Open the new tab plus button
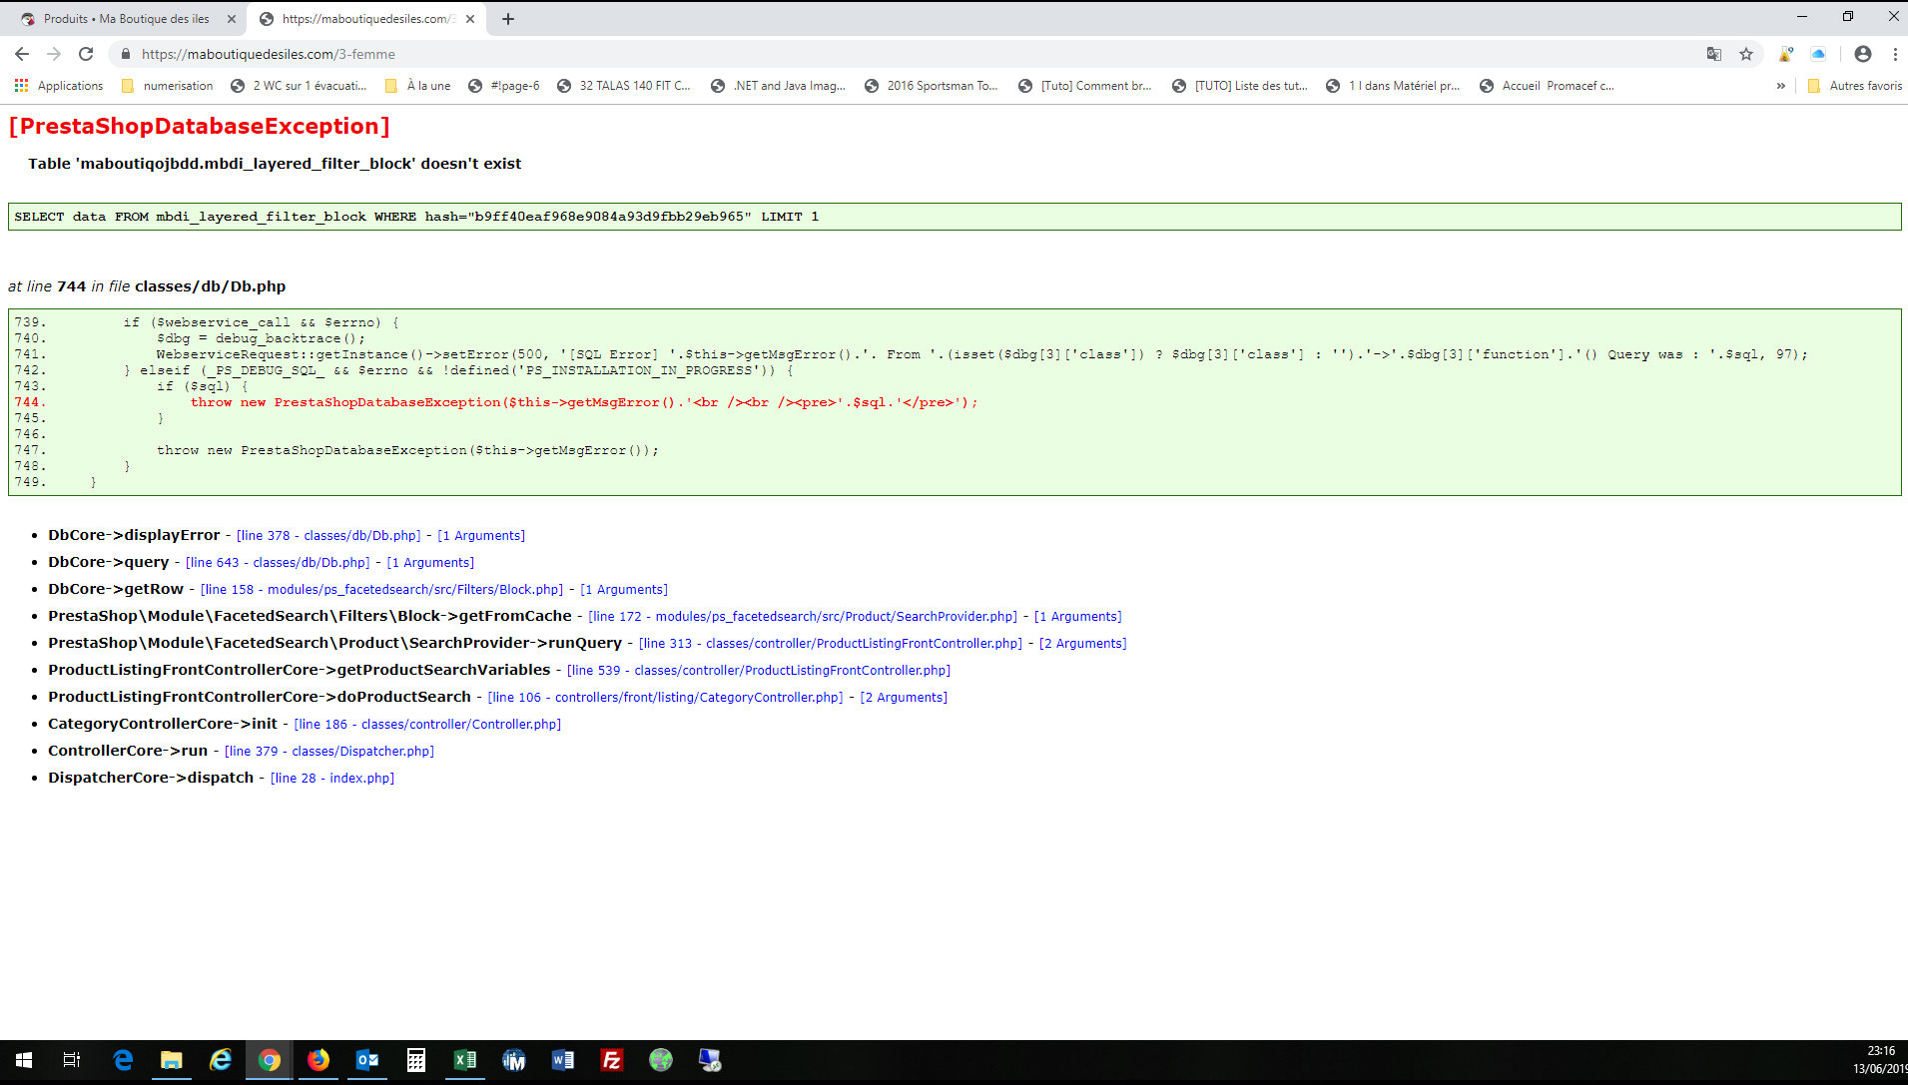Viewport: 1908px width, 1085px height. [508, 19]
